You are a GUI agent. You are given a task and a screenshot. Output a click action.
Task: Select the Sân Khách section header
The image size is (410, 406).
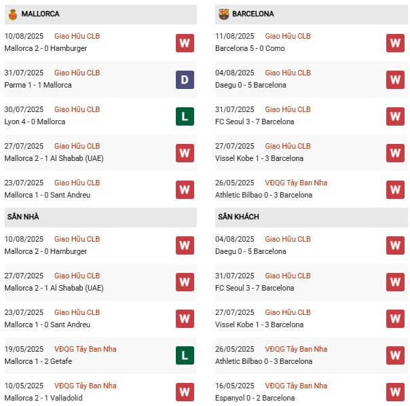click(x=239, y=217)
